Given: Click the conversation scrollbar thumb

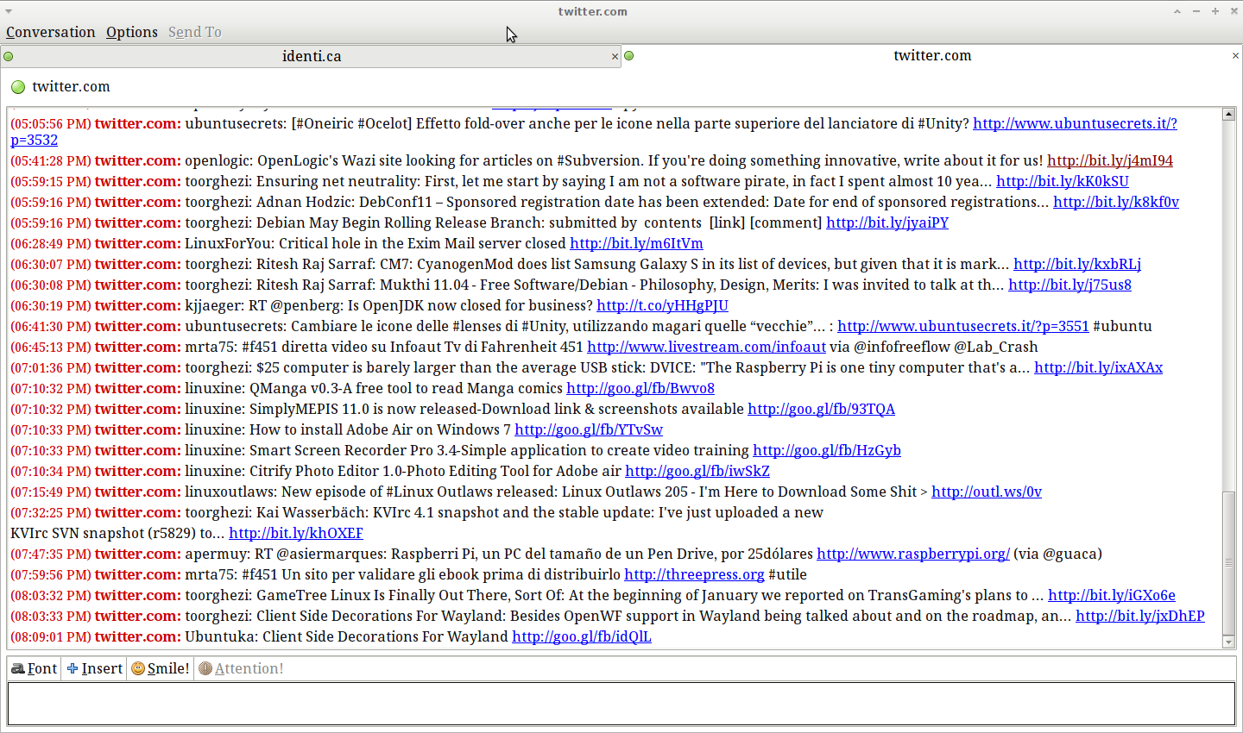Looking at the screenshot, I should point(1229,562).
